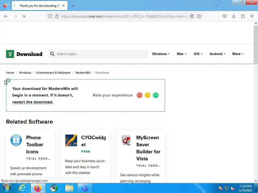The image size is (258, 193).
Task: Click the CYOCwidget app icon
Action: pyautogui.click(x=71, y=140)
